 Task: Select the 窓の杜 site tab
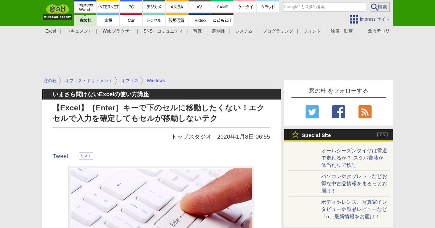[x=86, y=20]
